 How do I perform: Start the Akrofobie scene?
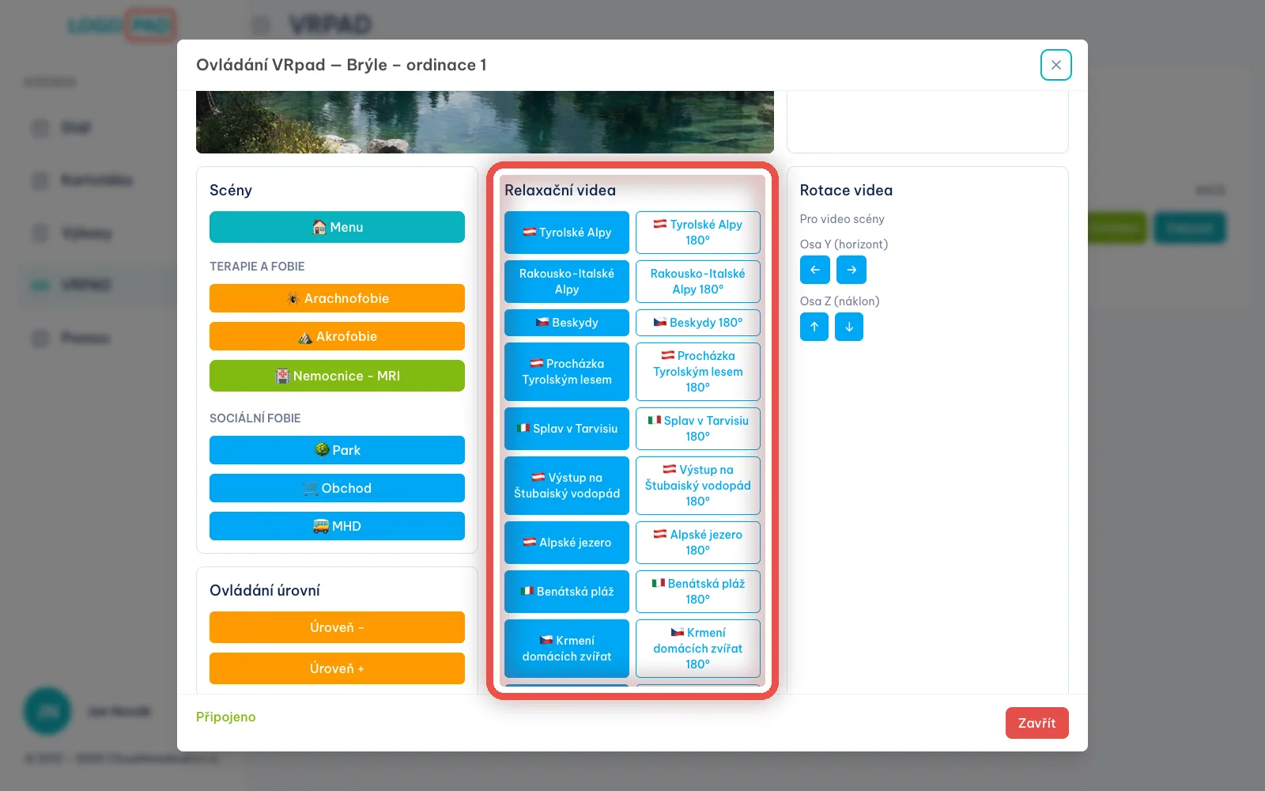337,336
